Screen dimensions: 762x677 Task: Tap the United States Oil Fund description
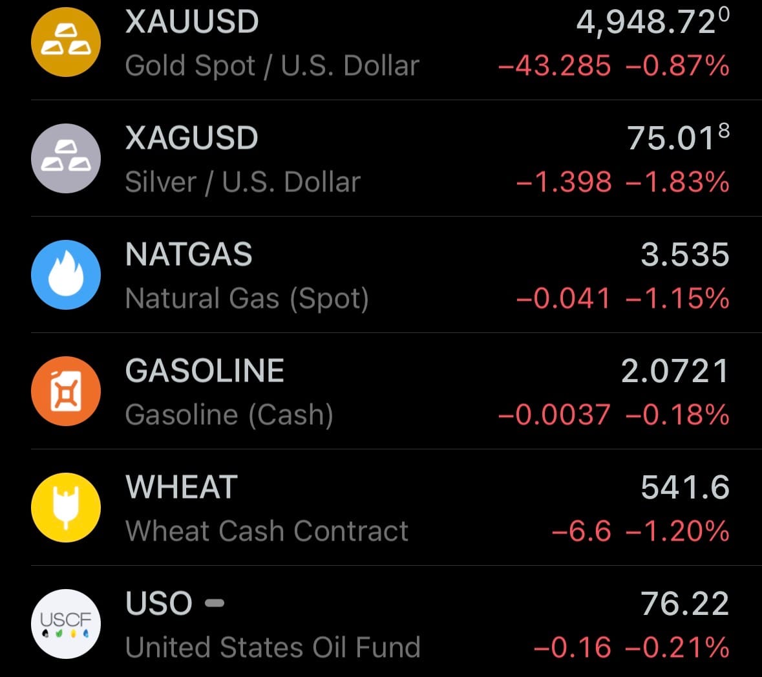[273, 647]
